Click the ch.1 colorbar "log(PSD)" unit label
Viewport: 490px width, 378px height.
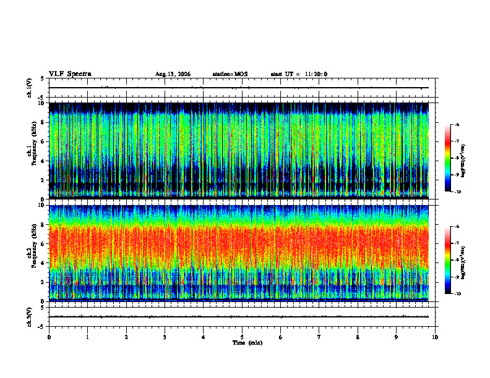463,161
